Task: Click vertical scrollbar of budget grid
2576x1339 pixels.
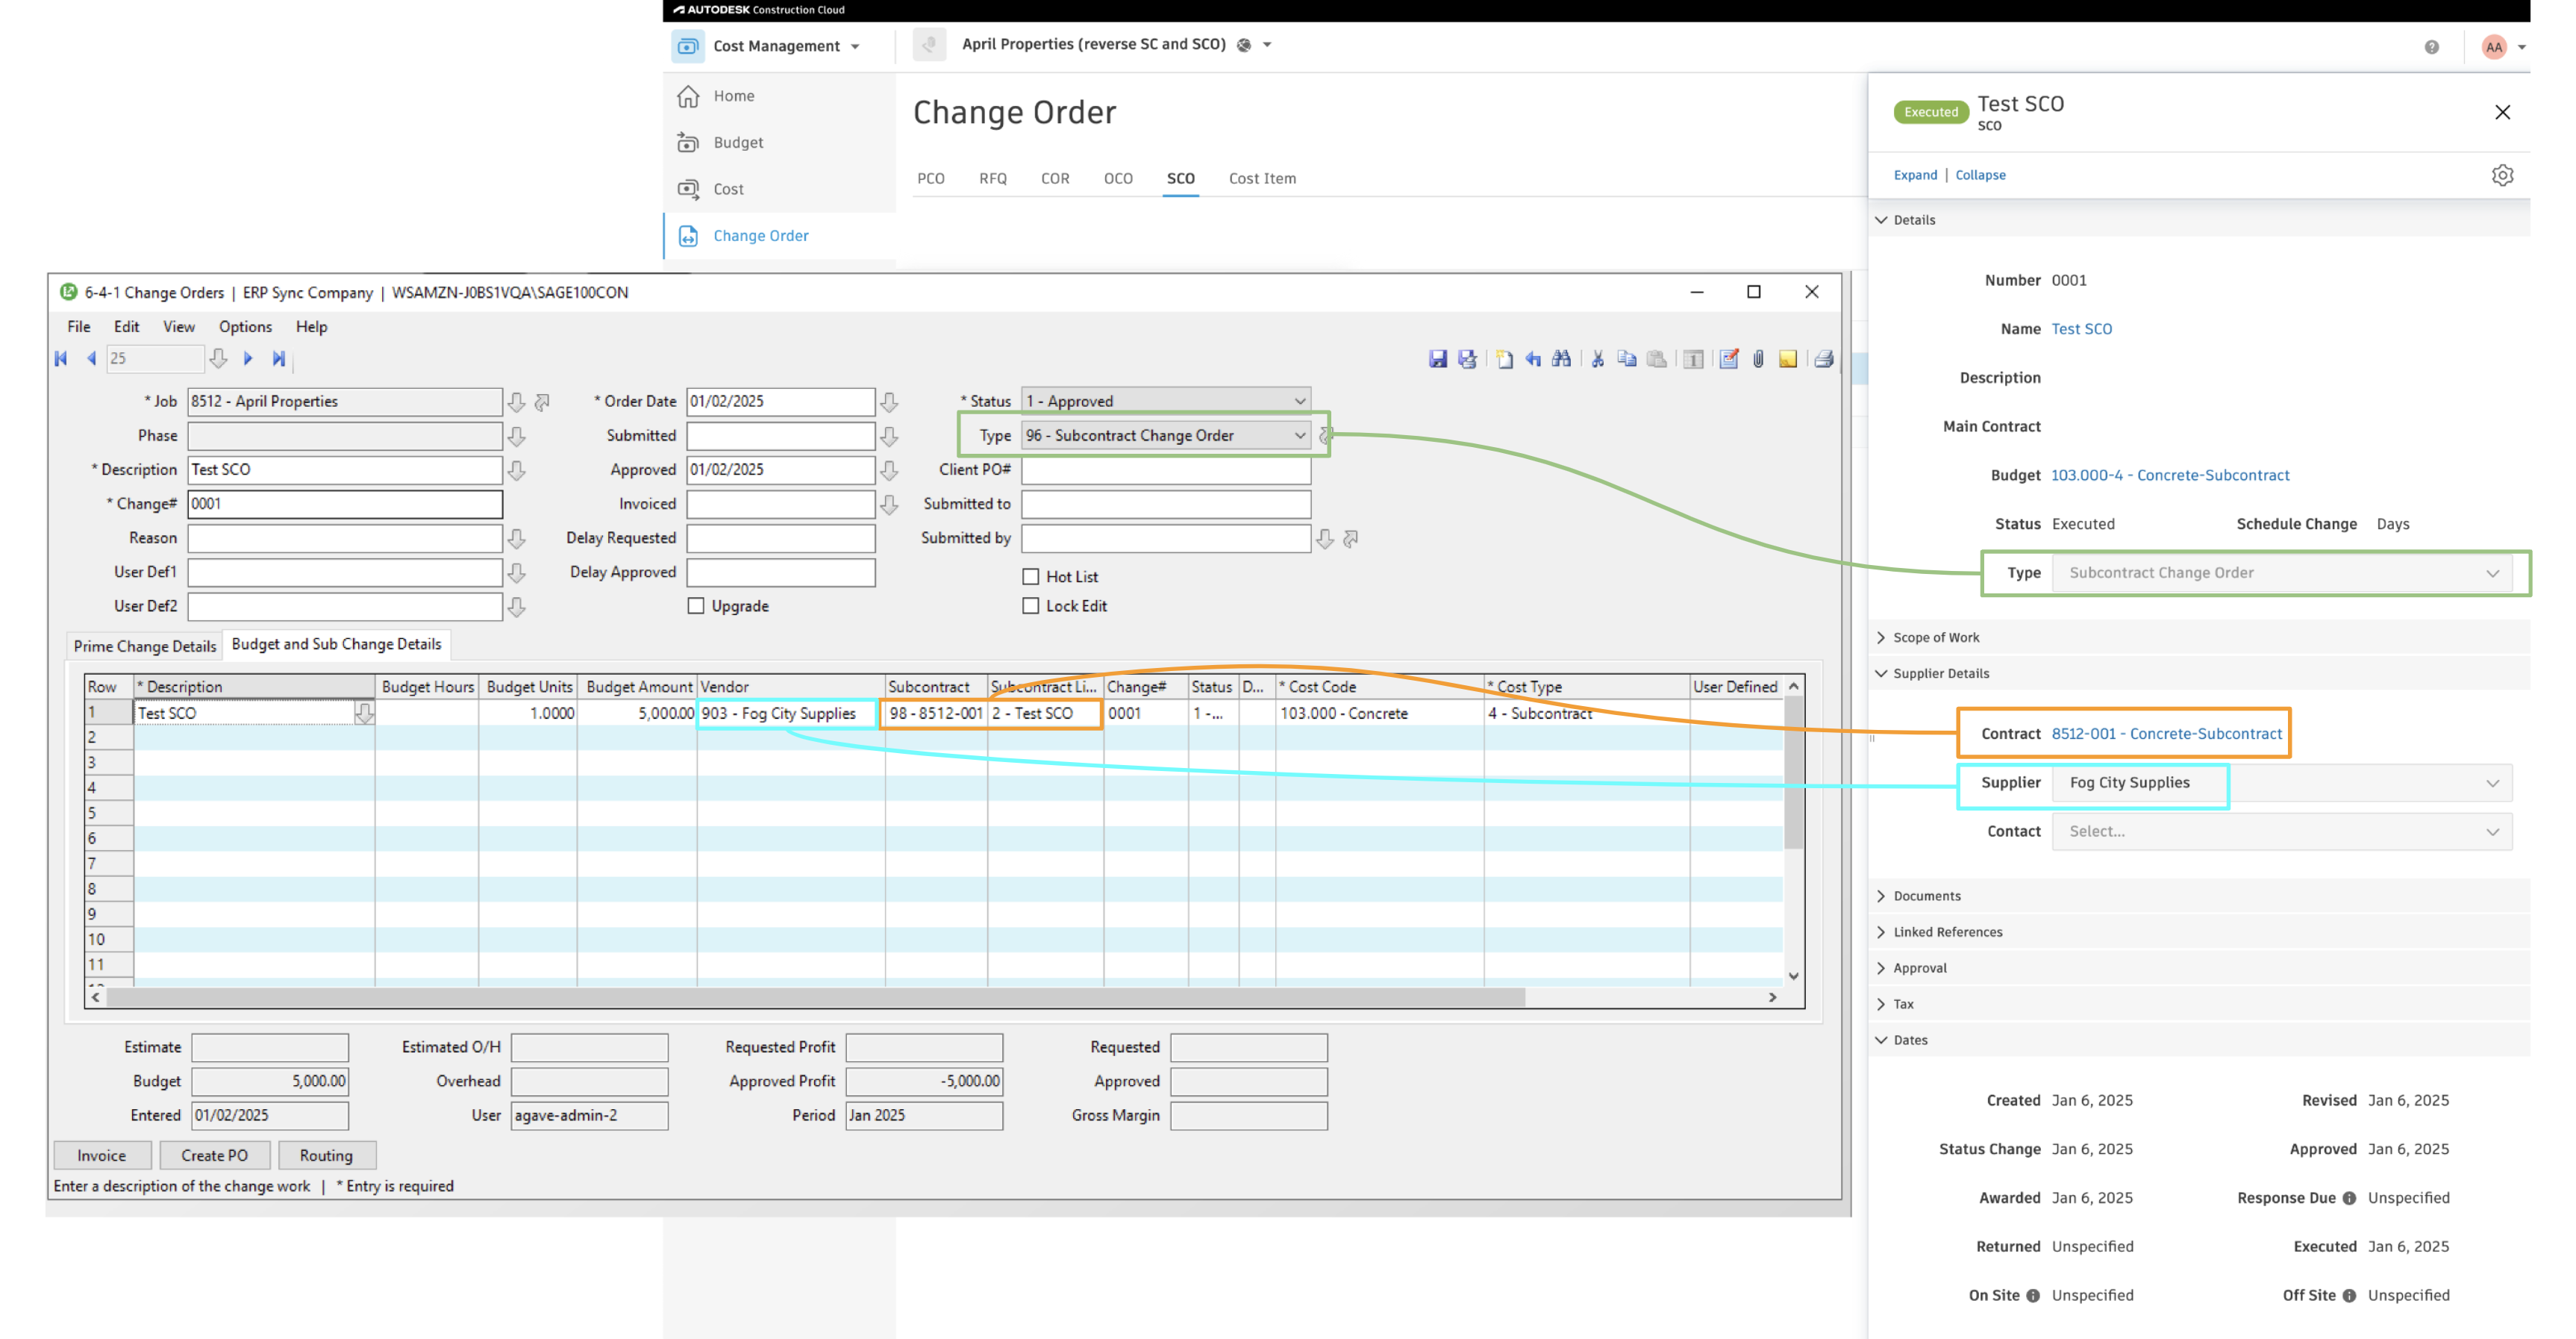Action: (x=1793, y=773)
